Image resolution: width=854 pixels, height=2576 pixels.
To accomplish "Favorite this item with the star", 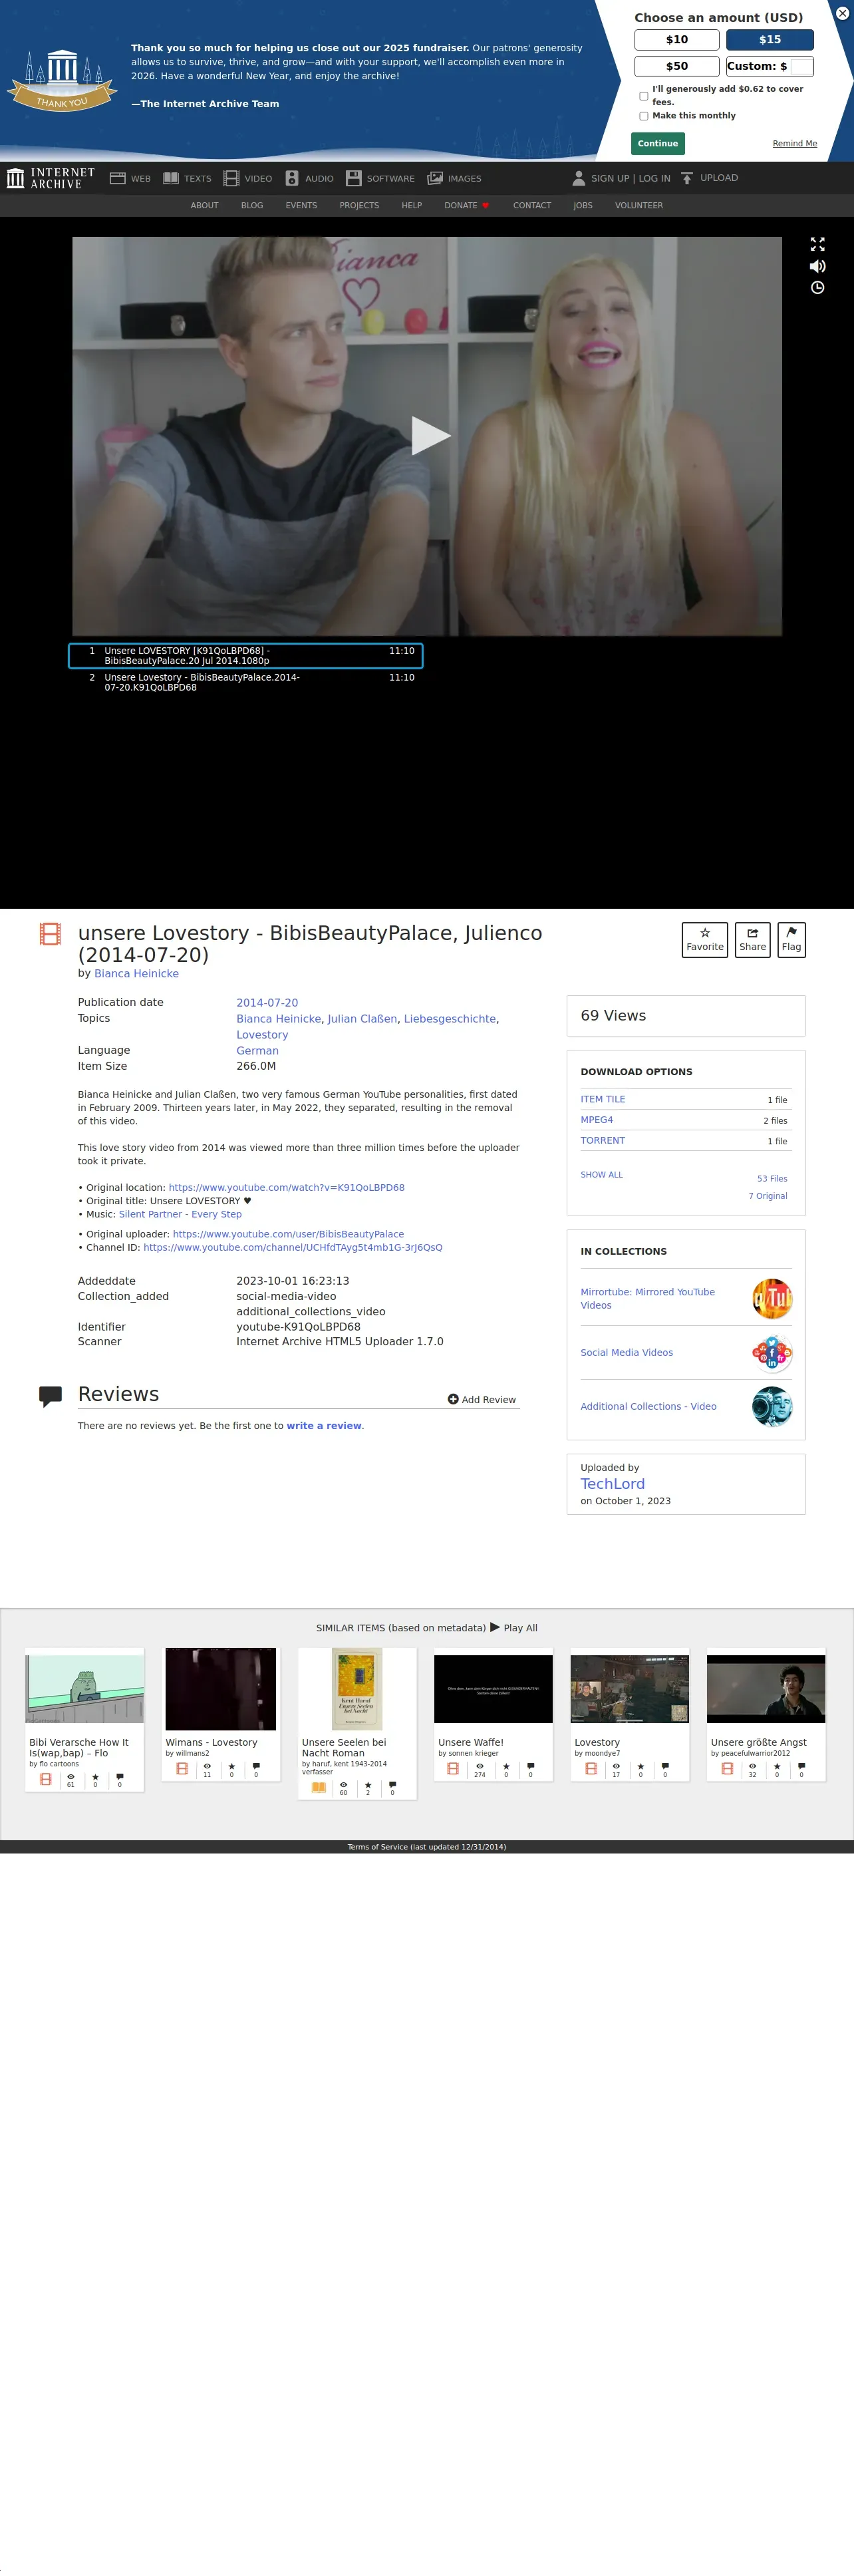I will tap(705, 940).
